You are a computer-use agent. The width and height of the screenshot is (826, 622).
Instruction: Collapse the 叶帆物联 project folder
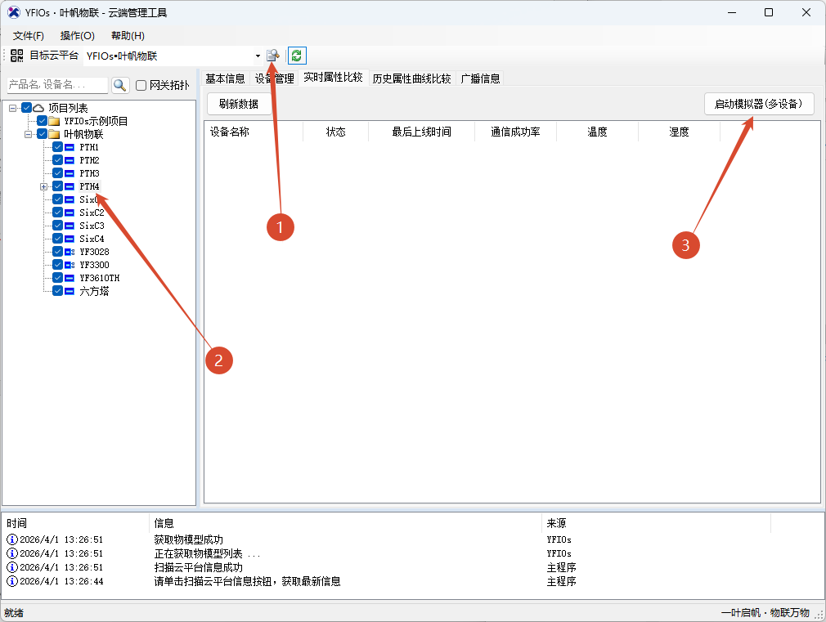point(28,134)
